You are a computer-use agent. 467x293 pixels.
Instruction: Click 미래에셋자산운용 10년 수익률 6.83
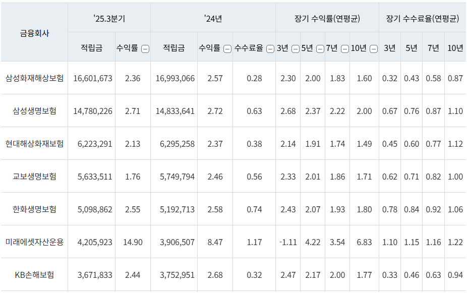pos(364,242)
